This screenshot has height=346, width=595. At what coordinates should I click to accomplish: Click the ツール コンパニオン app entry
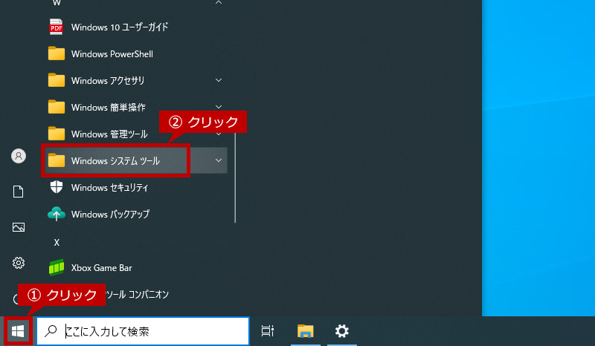(137, 295)
